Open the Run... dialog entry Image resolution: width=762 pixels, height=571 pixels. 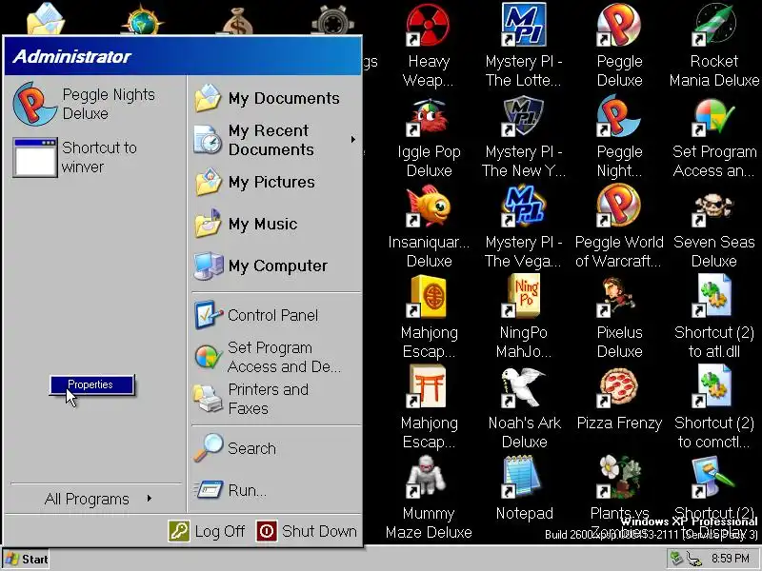[x=275, y=490]
